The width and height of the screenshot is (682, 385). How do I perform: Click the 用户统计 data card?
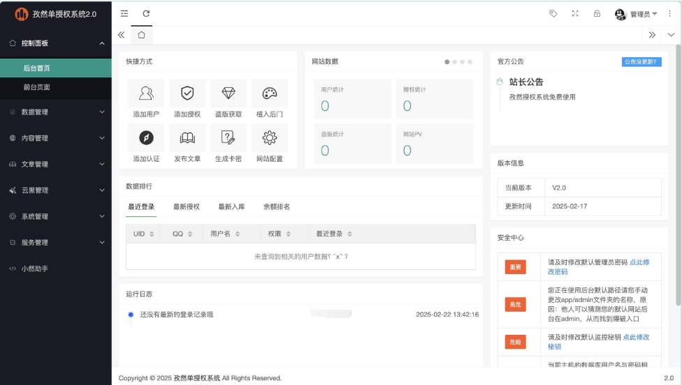[x=353, y=98]
